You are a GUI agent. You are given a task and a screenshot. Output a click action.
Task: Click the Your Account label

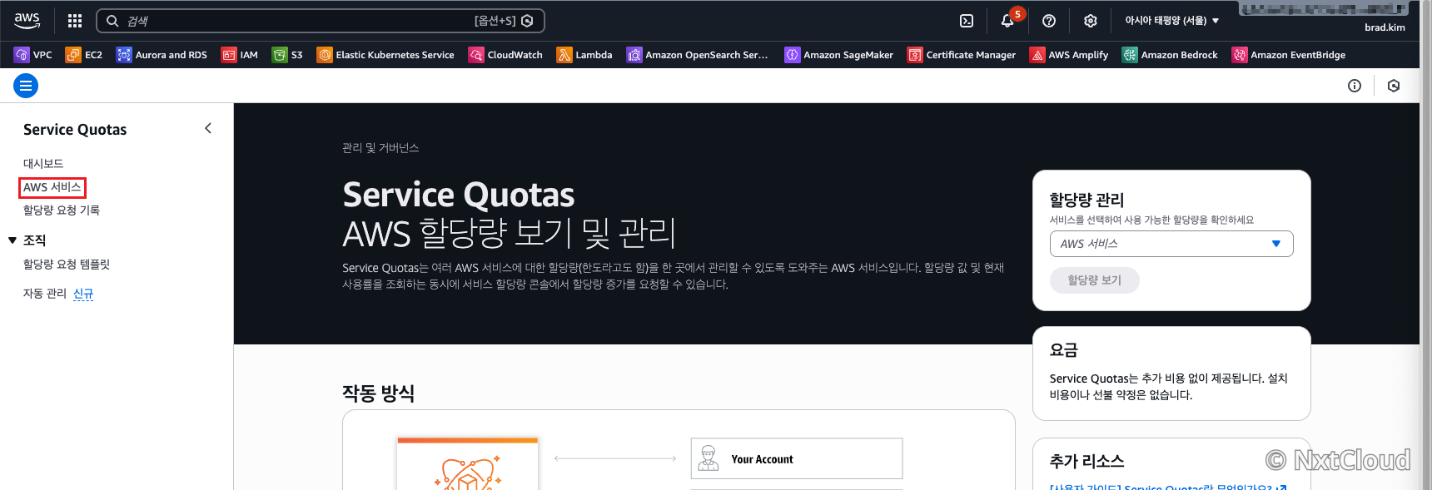pos(762,459)
